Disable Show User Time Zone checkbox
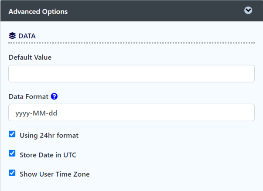 pos(12,173)
